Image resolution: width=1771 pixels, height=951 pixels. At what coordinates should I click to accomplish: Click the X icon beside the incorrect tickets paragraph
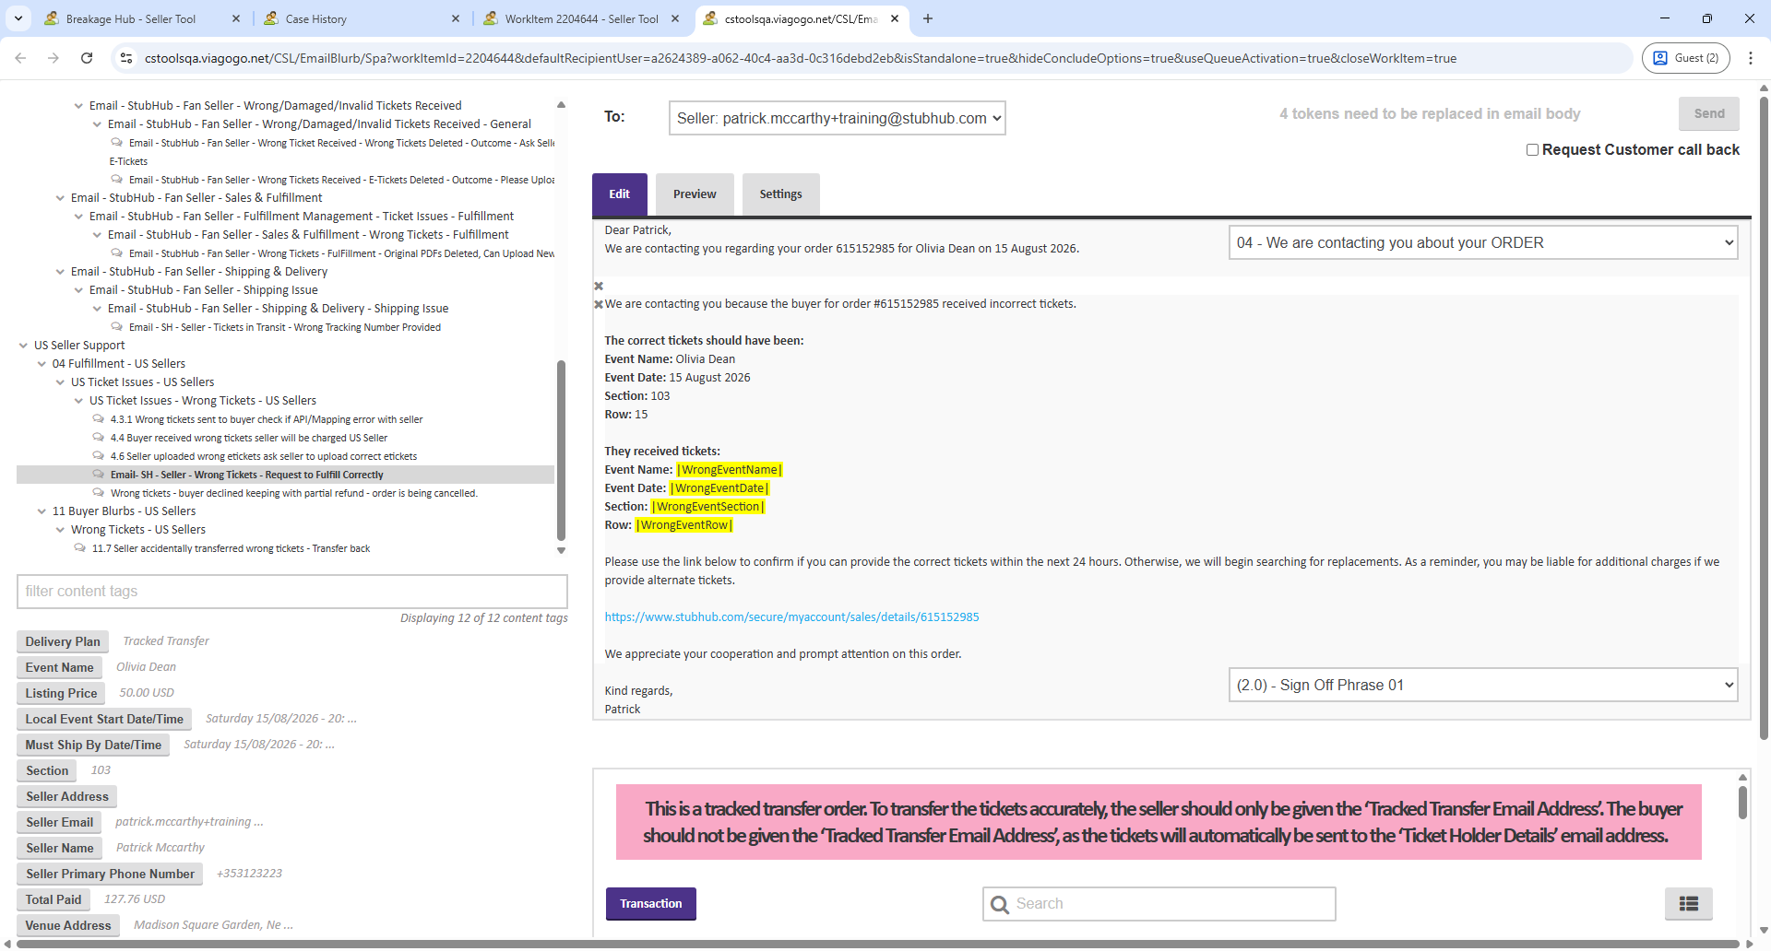[x=599, y=304]
